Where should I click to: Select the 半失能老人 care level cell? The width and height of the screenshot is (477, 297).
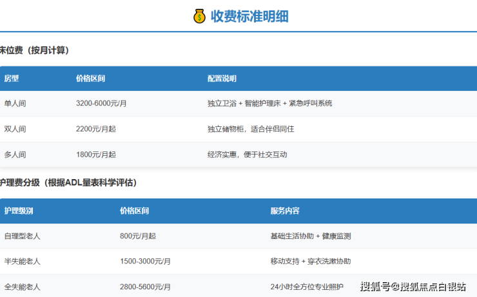(x=22, y=262)
